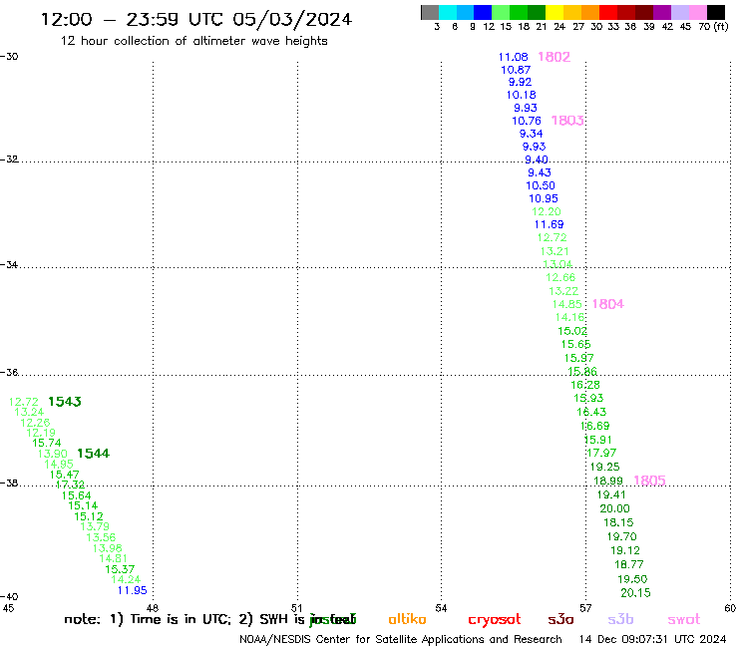
Task: Select the green 1543 time label
Action: (x=65, y=402)
